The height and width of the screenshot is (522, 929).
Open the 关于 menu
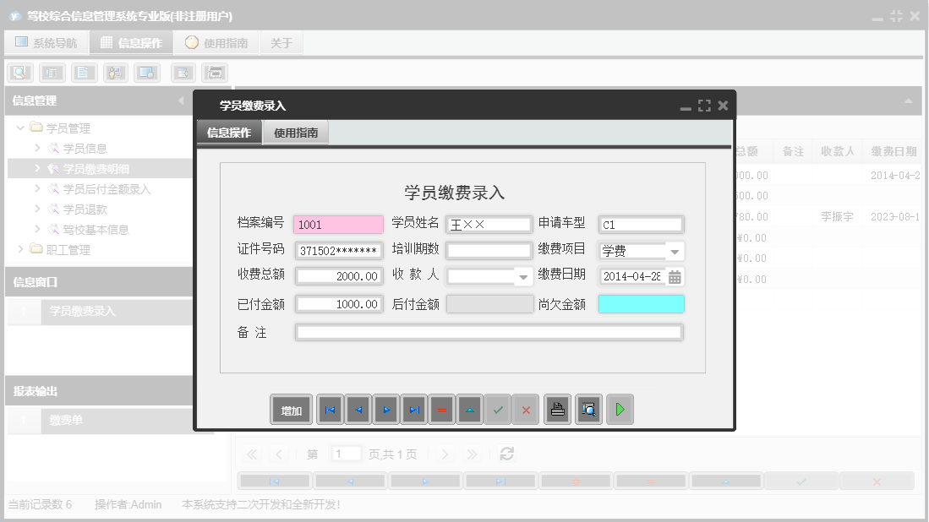point(281,41)
